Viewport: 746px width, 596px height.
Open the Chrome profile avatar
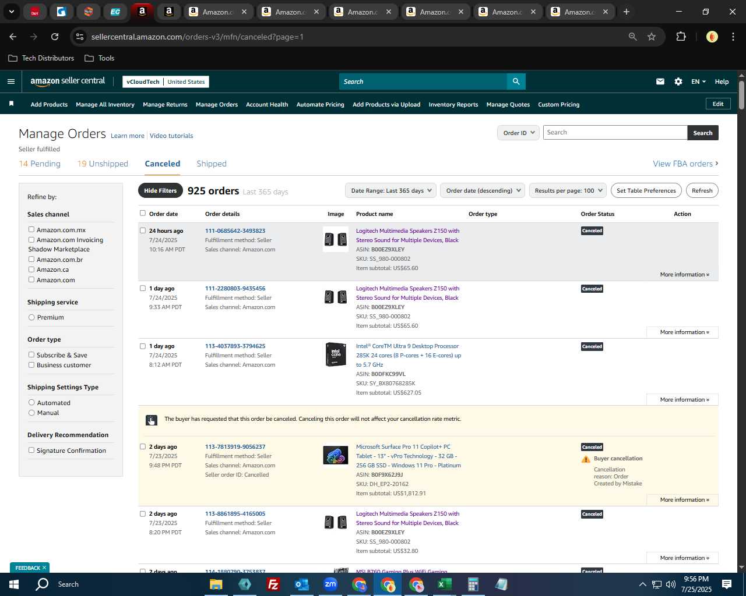tap(712, 37)
